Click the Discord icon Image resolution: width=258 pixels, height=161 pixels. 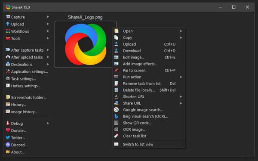[x=8, y=145]
